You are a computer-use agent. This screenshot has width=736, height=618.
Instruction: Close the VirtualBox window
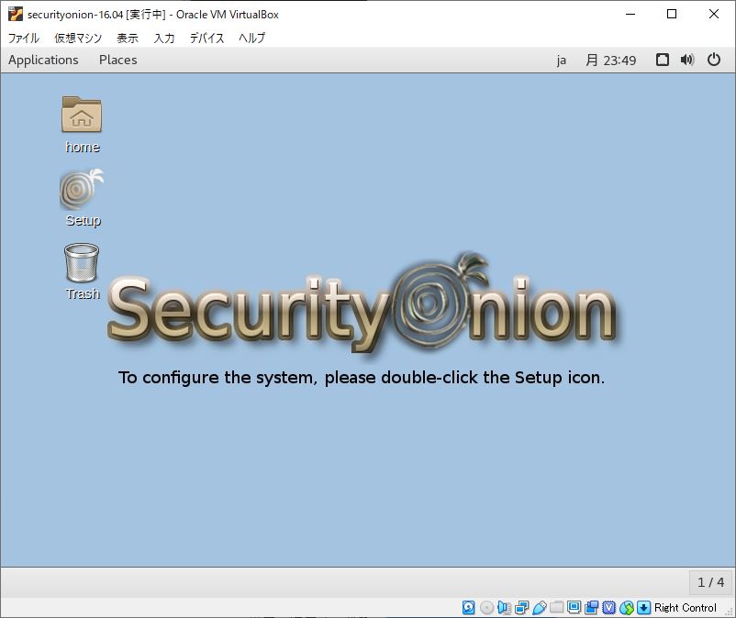point(713,14)
